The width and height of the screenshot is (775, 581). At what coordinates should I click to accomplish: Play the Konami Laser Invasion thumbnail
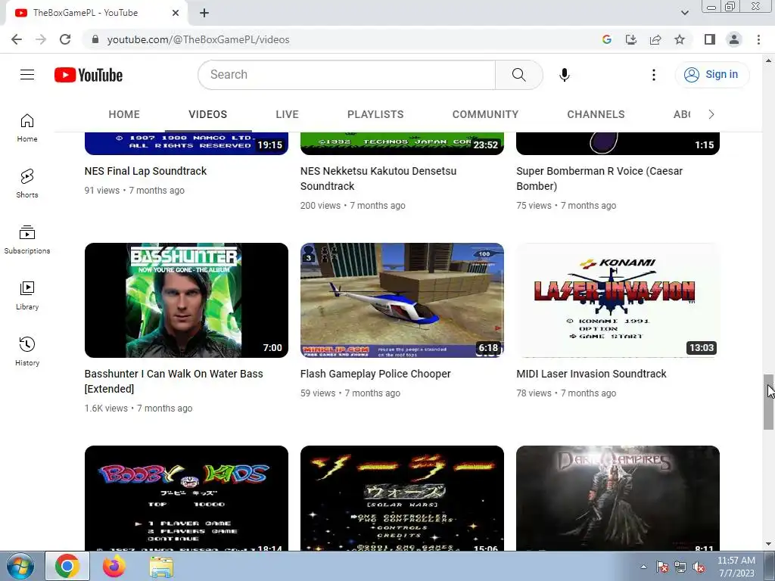(618, 300)
